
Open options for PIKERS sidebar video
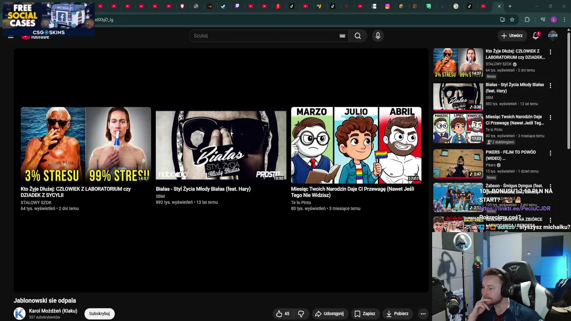pos(550,153)
